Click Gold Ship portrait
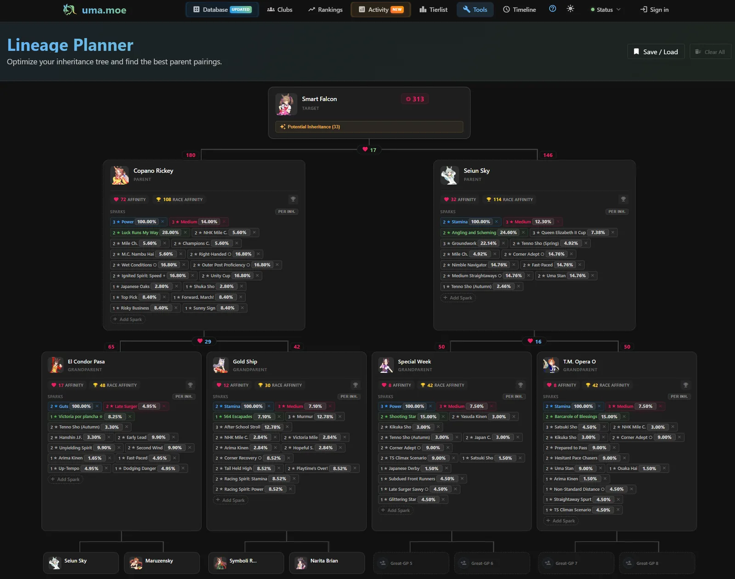Viewport: 735px width, 579px height. pos(221,365)
